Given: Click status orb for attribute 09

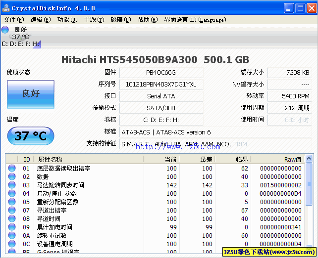Looking at the screenshot, I should click(x=12, y=227).
